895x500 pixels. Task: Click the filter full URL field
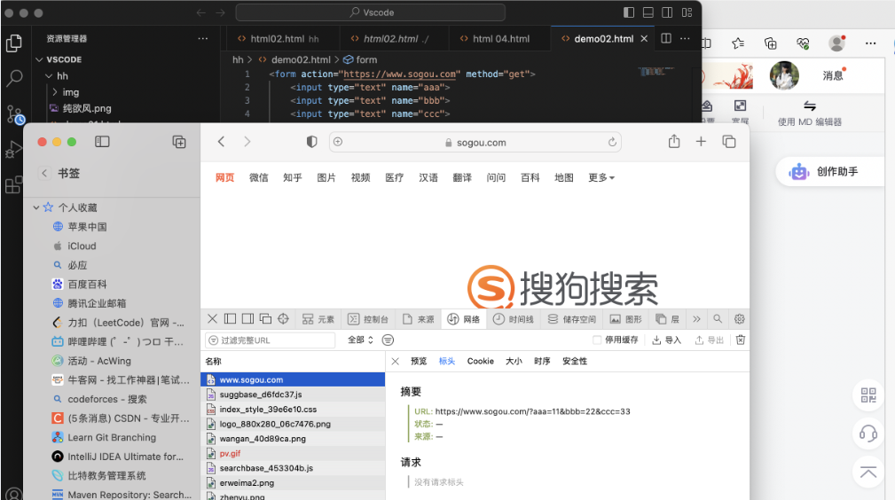coord(270,340)
